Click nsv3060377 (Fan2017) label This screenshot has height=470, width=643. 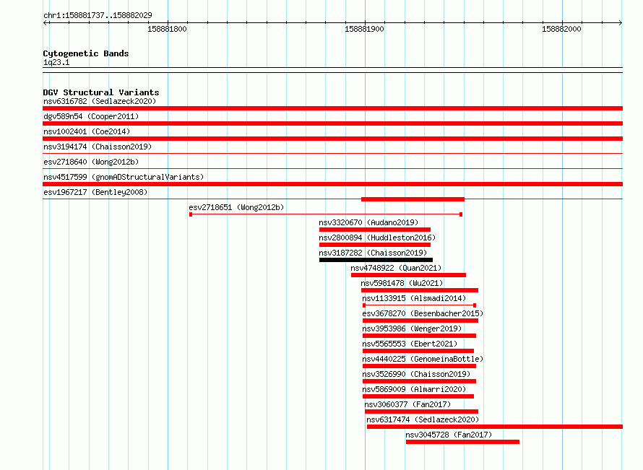point(407,404)
